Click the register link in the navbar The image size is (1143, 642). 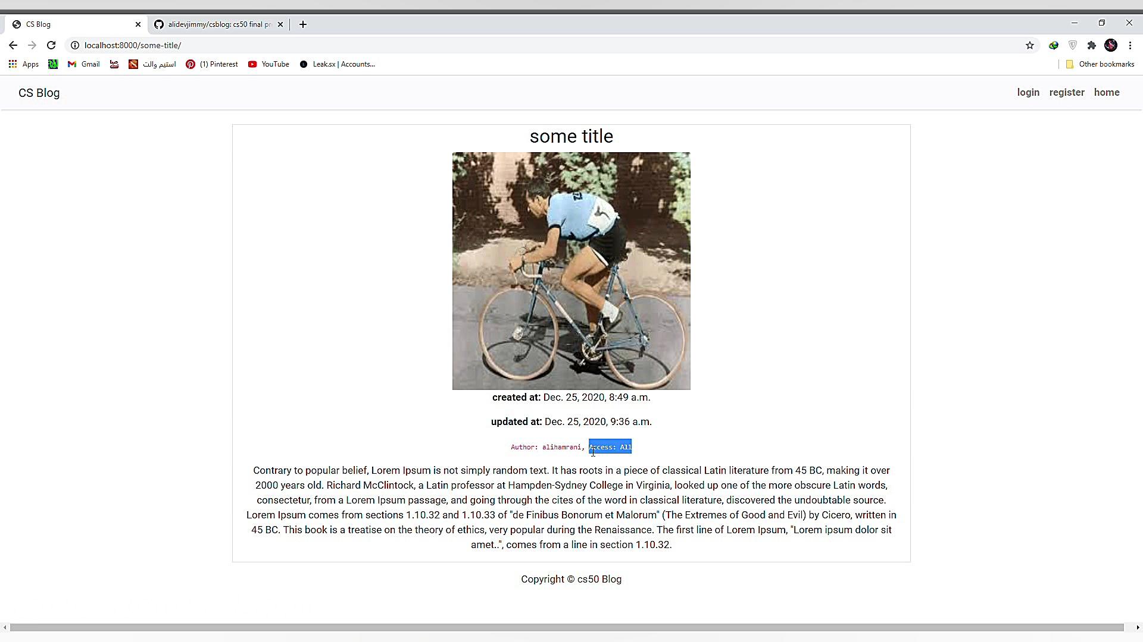click(x=1067, y=92)
